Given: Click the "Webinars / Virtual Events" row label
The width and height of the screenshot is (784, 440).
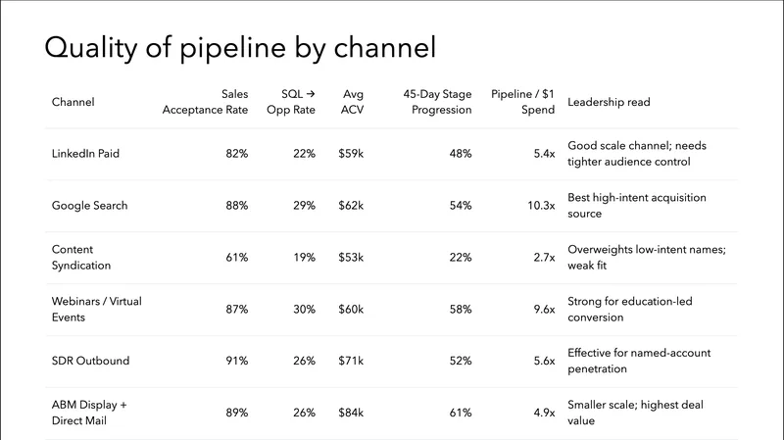Looking at the screenshot, I should coord(96,310).
